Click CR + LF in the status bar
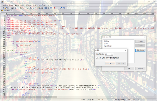Image resolution: width=157 pixels, height=101 pixels. click(x=101, y=100)
